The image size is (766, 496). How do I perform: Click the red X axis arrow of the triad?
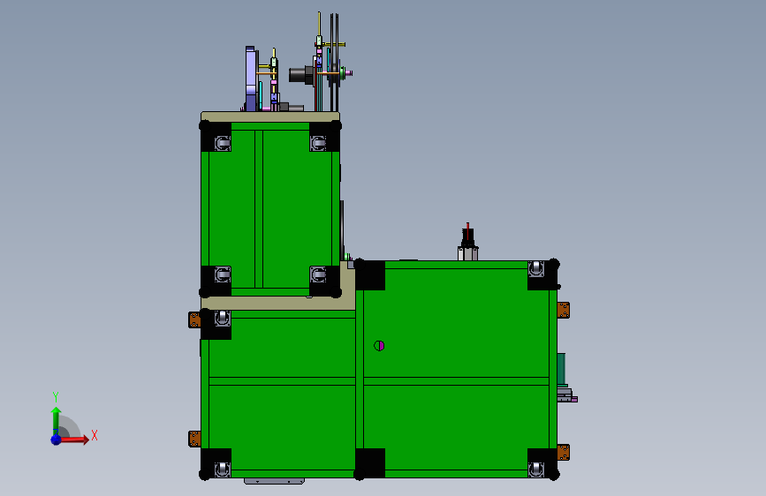(74, 440)
